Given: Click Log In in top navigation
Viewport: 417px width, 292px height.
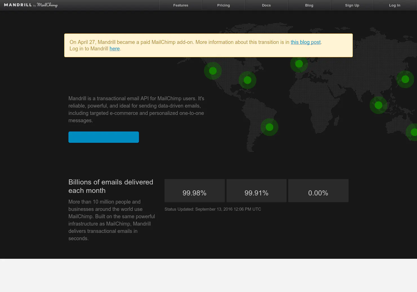Looking at the screenshot, I should [394, 5].
